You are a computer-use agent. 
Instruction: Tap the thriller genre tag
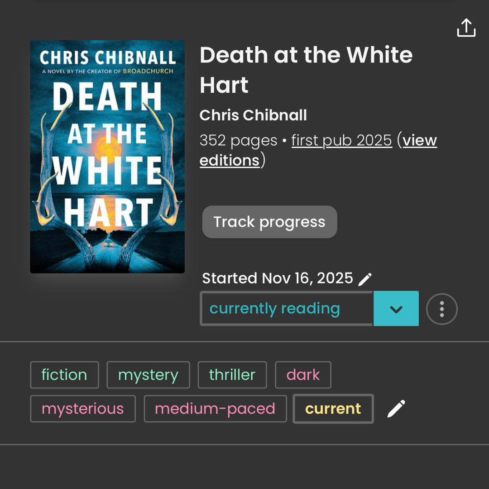[x=232, y=375]
